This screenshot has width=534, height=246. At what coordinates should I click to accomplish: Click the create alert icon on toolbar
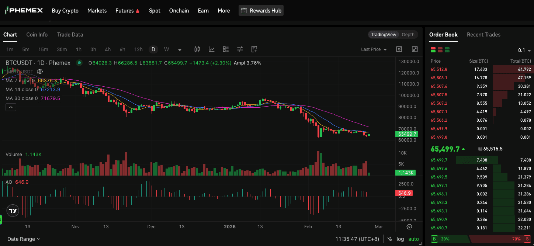point(254,49)
